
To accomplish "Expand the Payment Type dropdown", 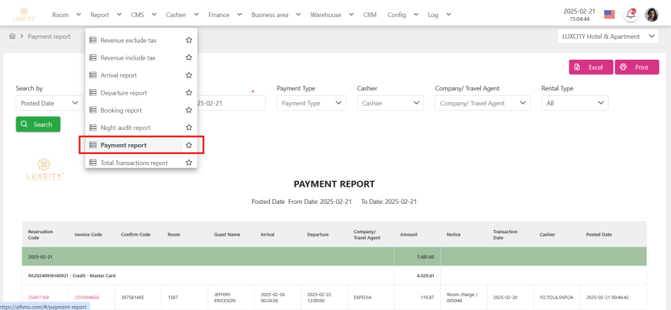I will [x=311, y=103].
